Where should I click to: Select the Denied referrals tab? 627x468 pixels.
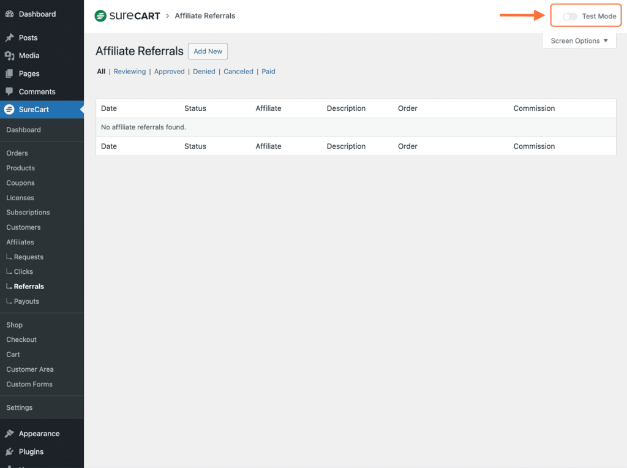point(204,71)
